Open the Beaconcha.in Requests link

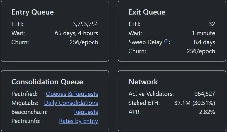[86, 112]
